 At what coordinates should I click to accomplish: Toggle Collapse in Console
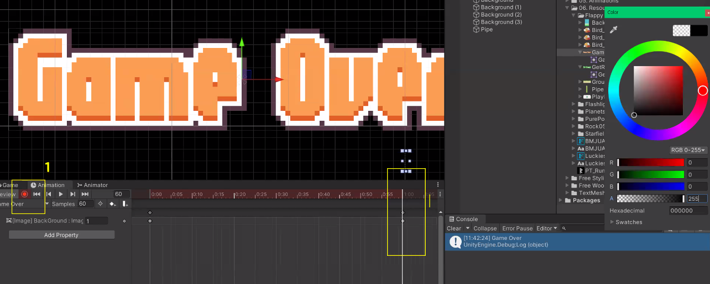[485, 228]
